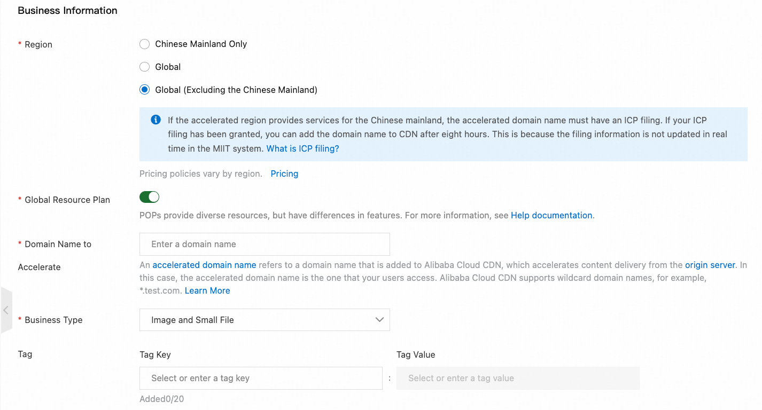The height and width of the screenshot is (410, 762).
Task: Open the Business Type dropdown
Action: (x=265, y=320)
